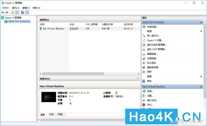
Task: Click 停止服务 (Stop Service) action
Action: pos(151,63)
